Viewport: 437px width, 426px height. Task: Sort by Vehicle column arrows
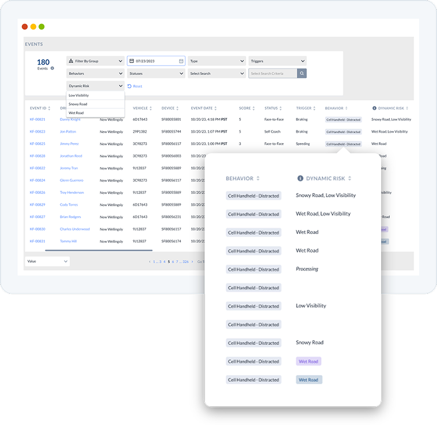coord(150,108)
